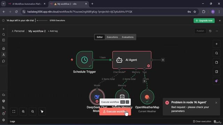The height and width of the screenshot is (125, 223).
Task: Go back in browser history
Action: (x=4, y=12)
